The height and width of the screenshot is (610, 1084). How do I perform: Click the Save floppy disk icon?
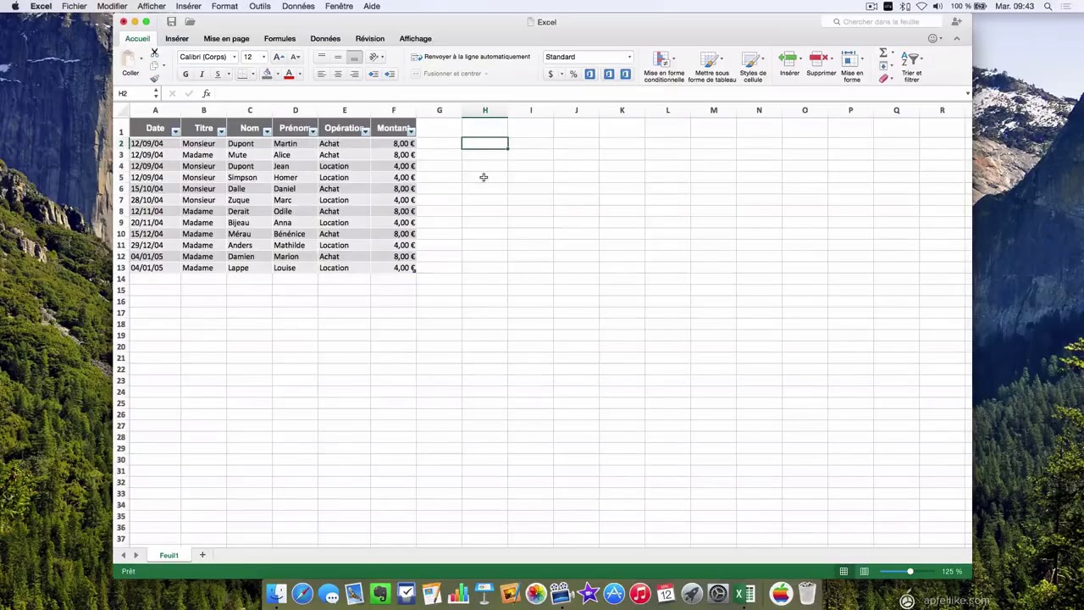pos(171,22)
